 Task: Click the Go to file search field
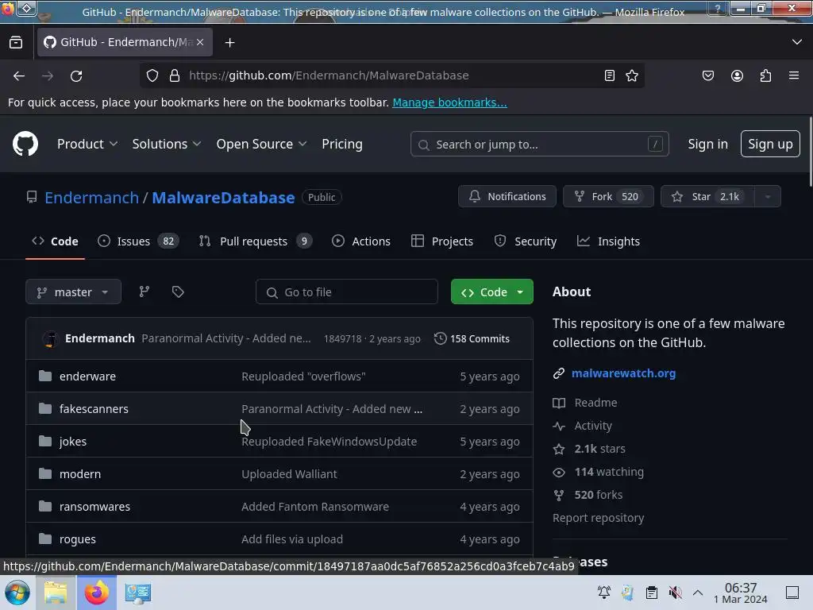(346, 292)
